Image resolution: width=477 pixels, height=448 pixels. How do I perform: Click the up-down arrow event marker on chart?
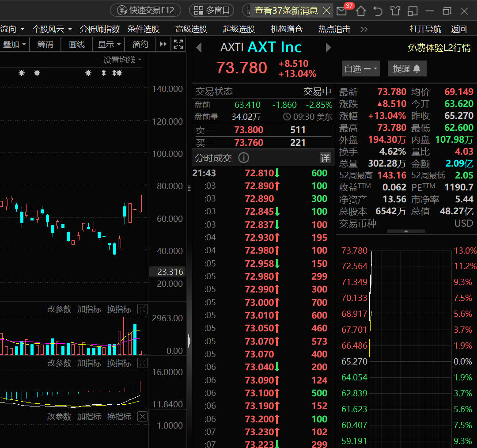click(104, 73)
